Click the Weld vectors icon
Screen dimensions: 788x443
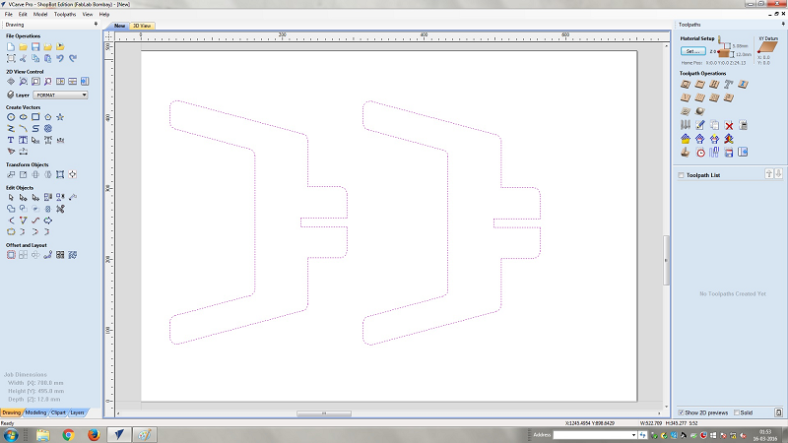click(11, 209)
